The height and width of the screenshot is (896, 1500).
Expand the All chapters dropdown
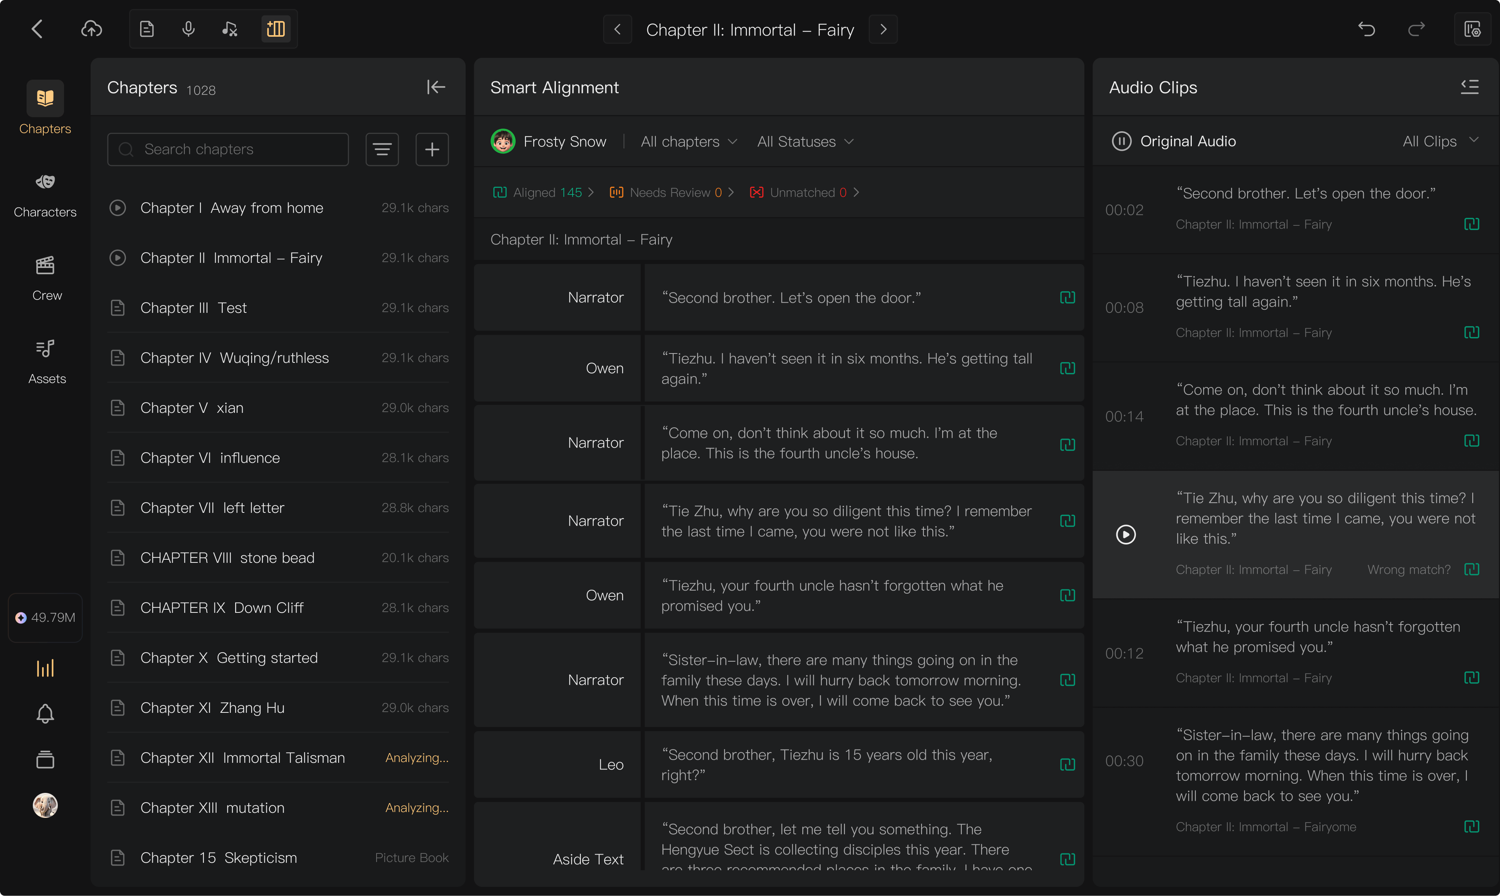pyautogui.click(x=689, y=142)
